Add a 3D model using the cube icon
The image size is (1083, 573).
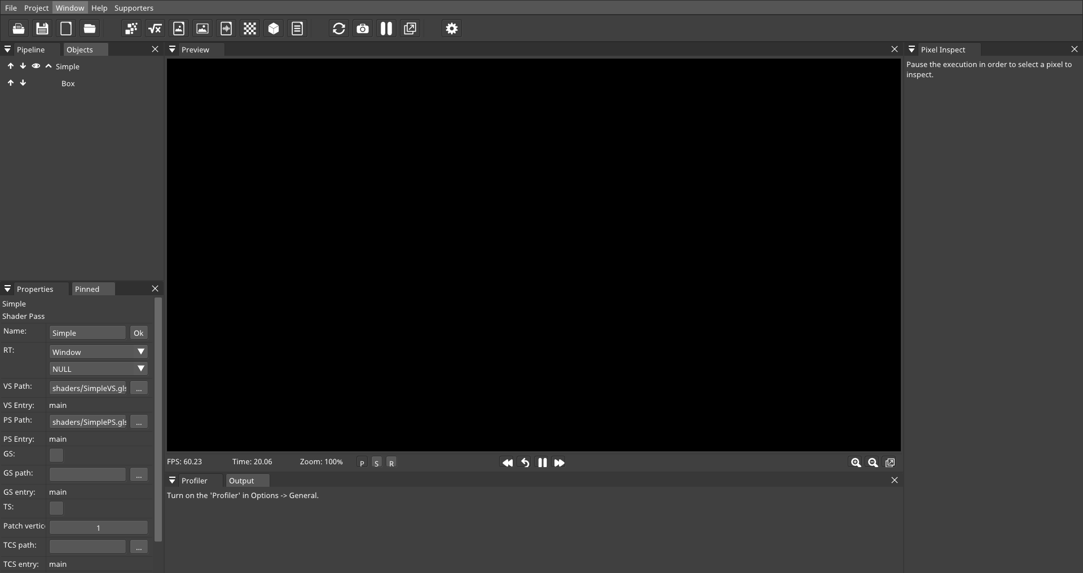point(274,28)
